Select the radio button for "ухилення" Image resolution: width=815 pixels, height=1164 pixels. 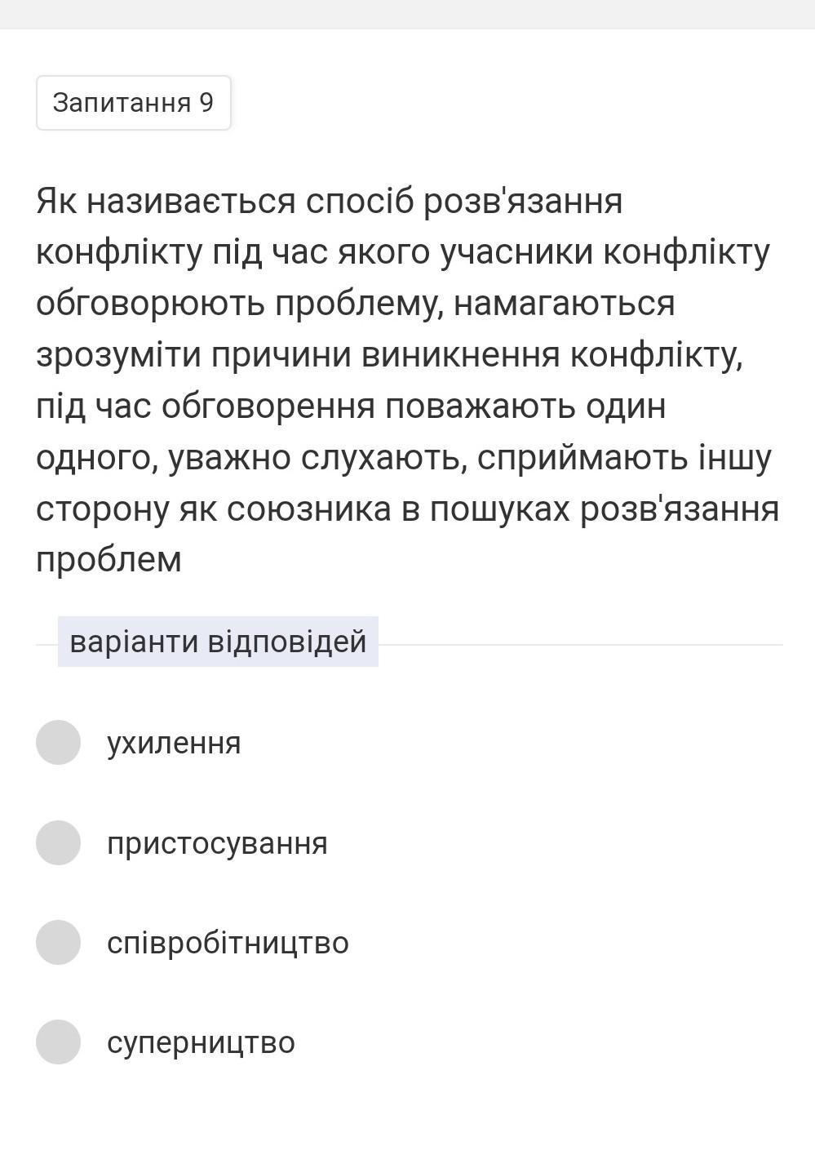58,742
